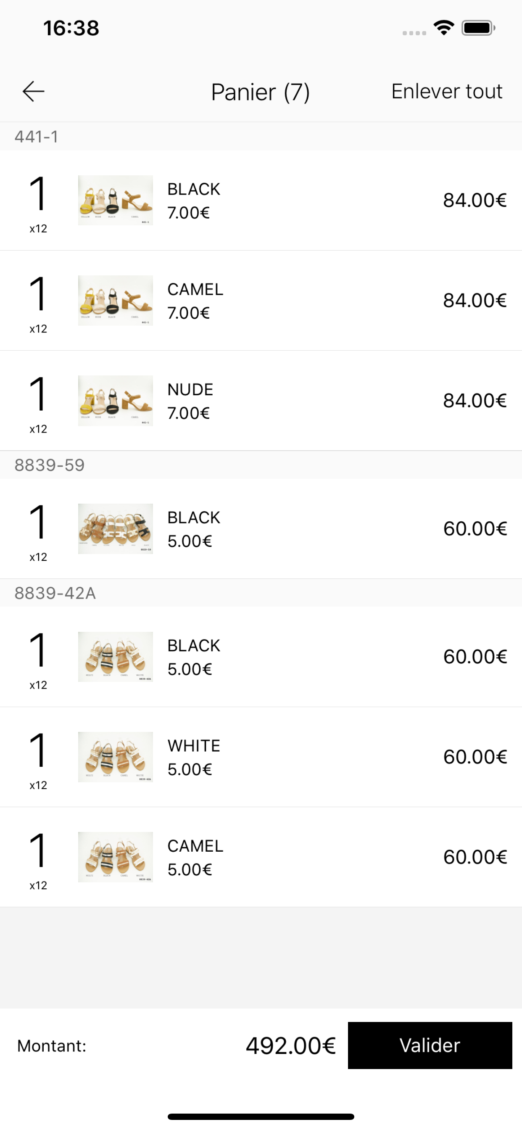Open thumbnail of 8839-59 BLACK sandal
Screen dimensions: 522x1130
(x=115, y=528)
